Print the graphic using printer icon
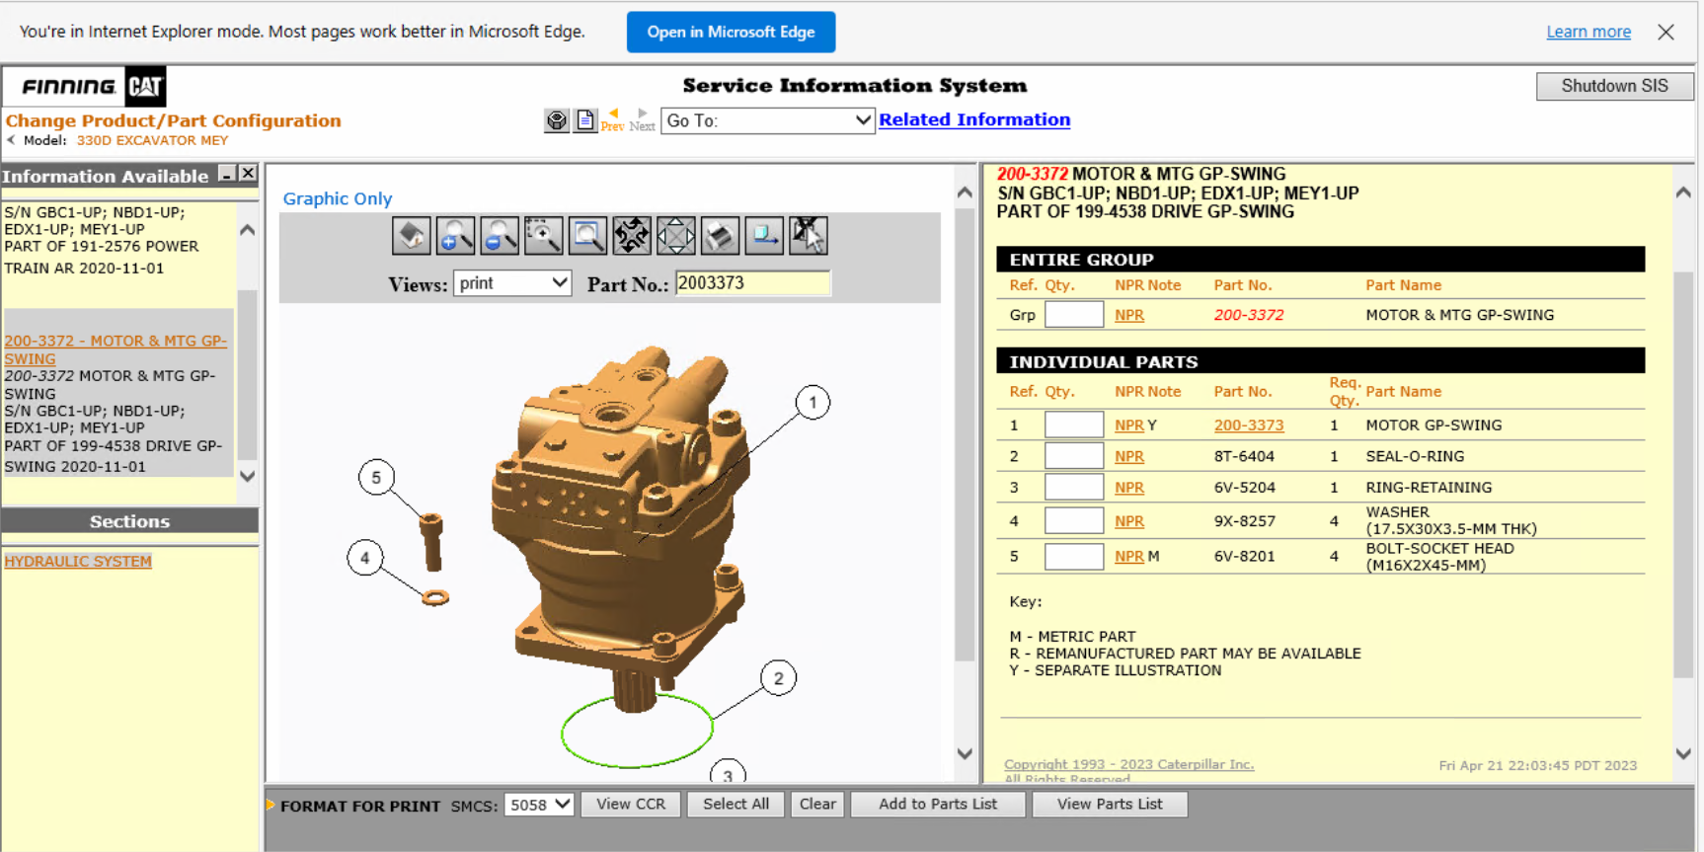 click(x=720, y=236)
